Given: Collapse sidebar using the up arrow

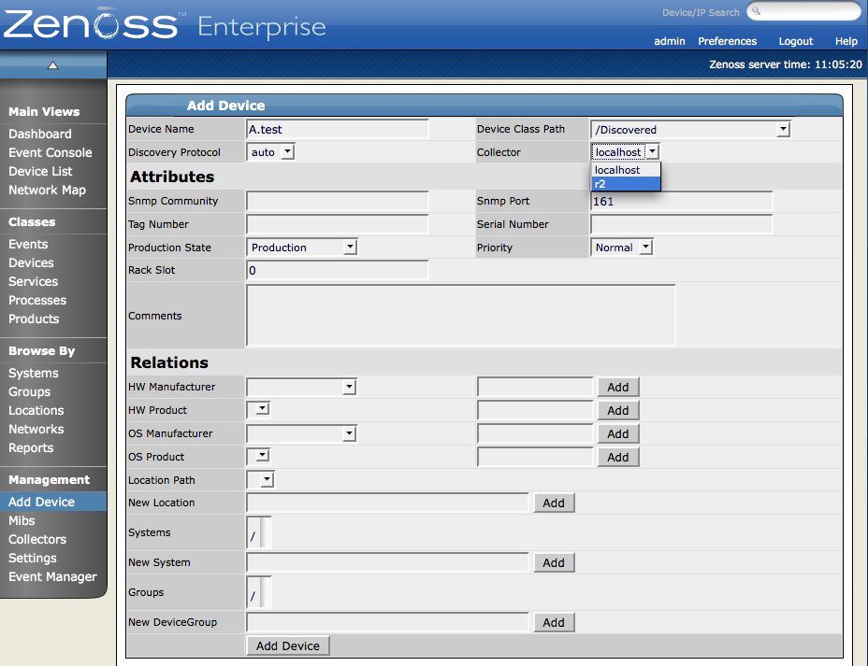Looking at the screenshot, I should (52, 65).
